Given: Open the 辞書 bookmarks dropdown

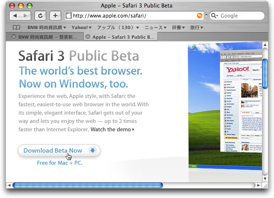Looking at the screenshot, I should [178, 28].
